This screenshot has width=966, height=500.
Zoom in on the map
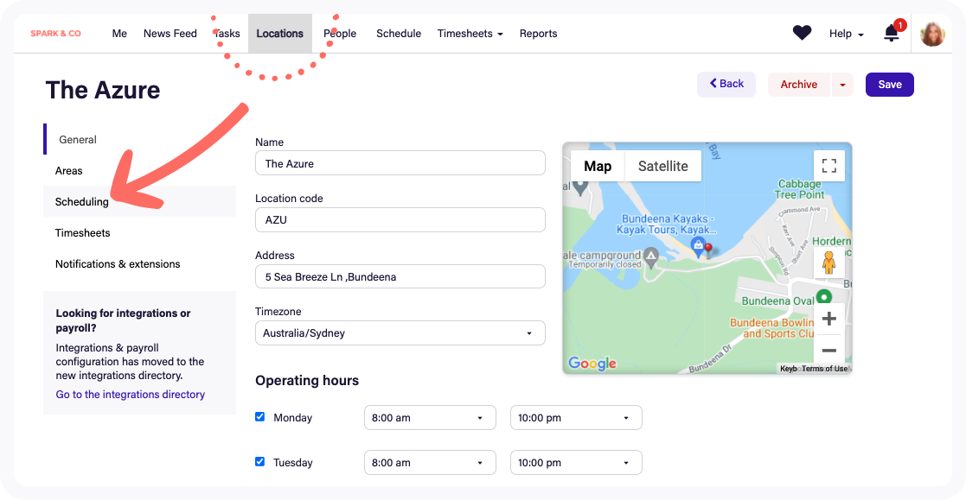tap(828, 319)
